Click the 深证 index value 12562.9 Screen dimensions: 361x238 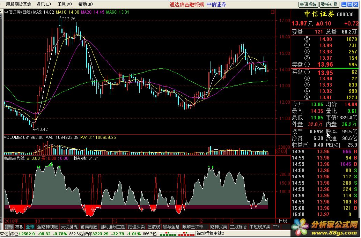(27, 234)
